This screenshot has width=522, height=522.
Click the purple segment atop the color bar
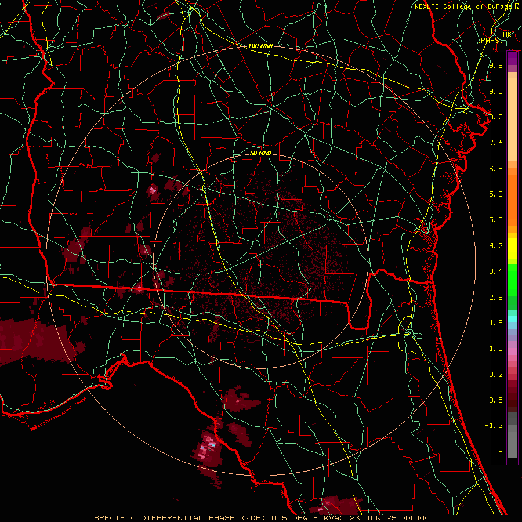click(512, 58)
